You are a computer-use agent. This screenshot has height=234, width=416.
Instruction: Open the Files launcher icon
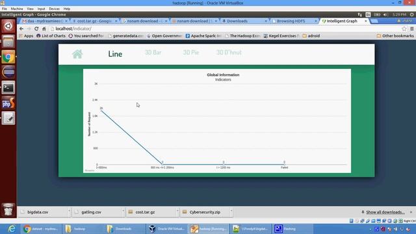[x=8, y=42]
